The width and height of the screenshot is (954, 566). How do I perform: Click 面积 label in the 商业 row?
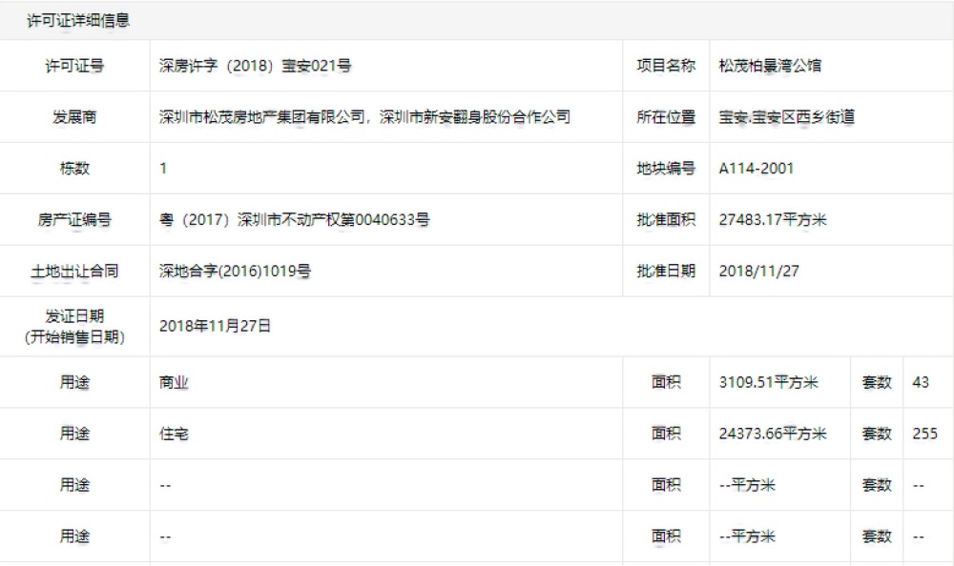click(666, 382)
